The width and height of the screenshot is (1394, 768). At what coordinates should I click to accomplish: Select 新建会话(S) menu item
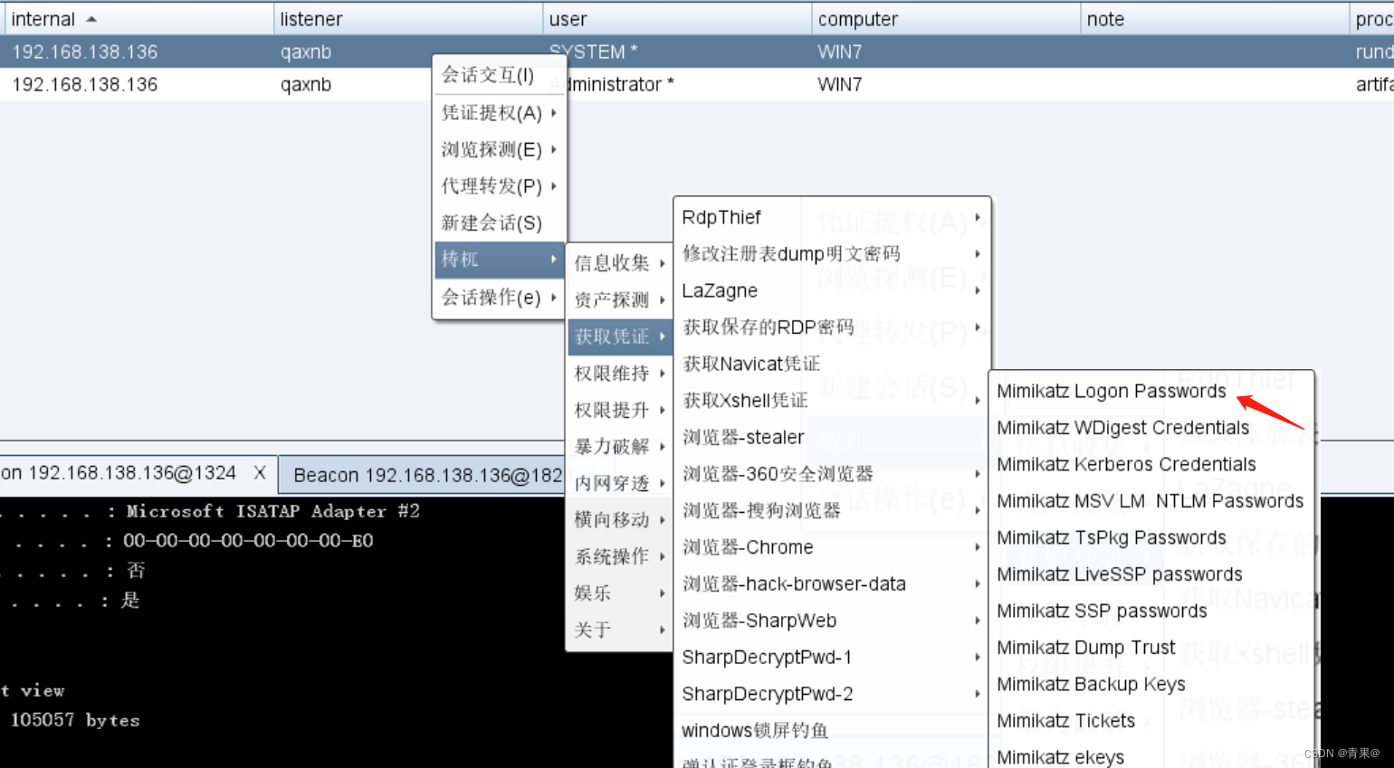(x=500, y=223)
